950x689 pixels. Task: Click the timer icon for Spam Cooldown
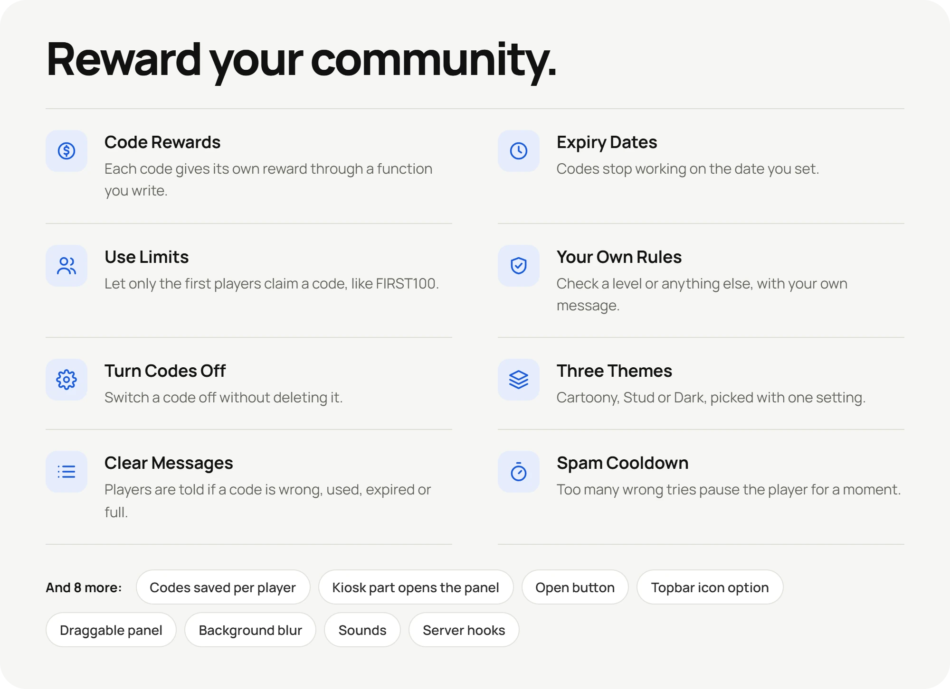pos(519,472)
